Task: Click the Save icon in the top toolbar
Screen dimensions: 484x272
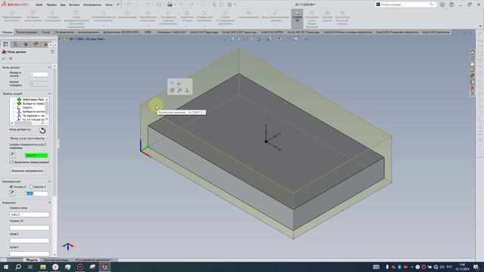Action: pyautogui.click(x=159, y=5)
